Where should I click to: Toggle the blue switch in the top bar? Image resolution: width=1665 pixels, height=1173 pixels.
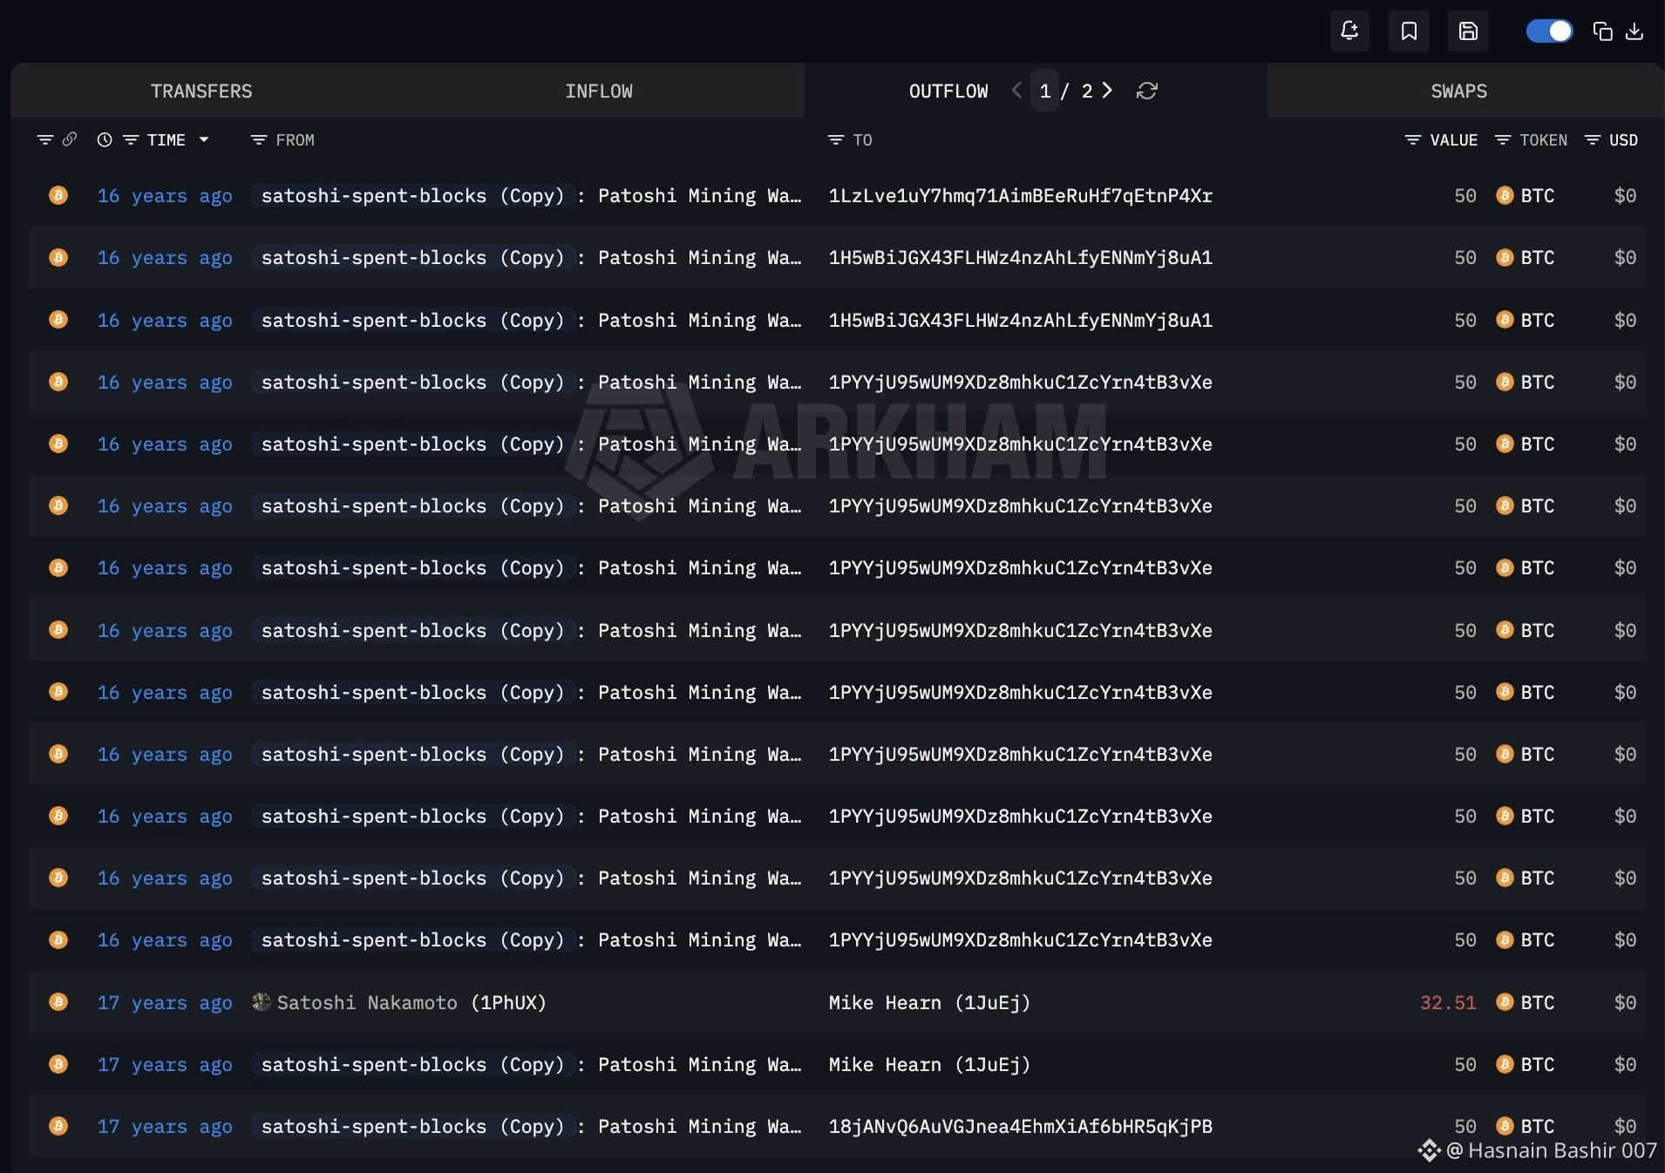(x=1549, y=31)
